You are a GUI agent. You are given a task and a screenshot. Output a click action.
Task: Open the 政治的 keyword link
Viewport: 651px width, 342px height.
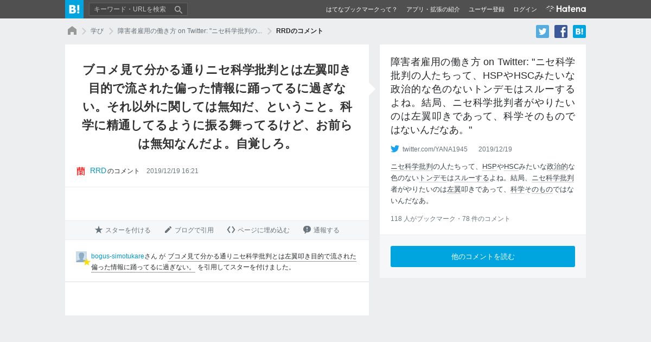[x=557, y=167]
